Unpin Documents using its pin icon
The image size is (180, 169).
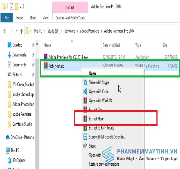33,65
